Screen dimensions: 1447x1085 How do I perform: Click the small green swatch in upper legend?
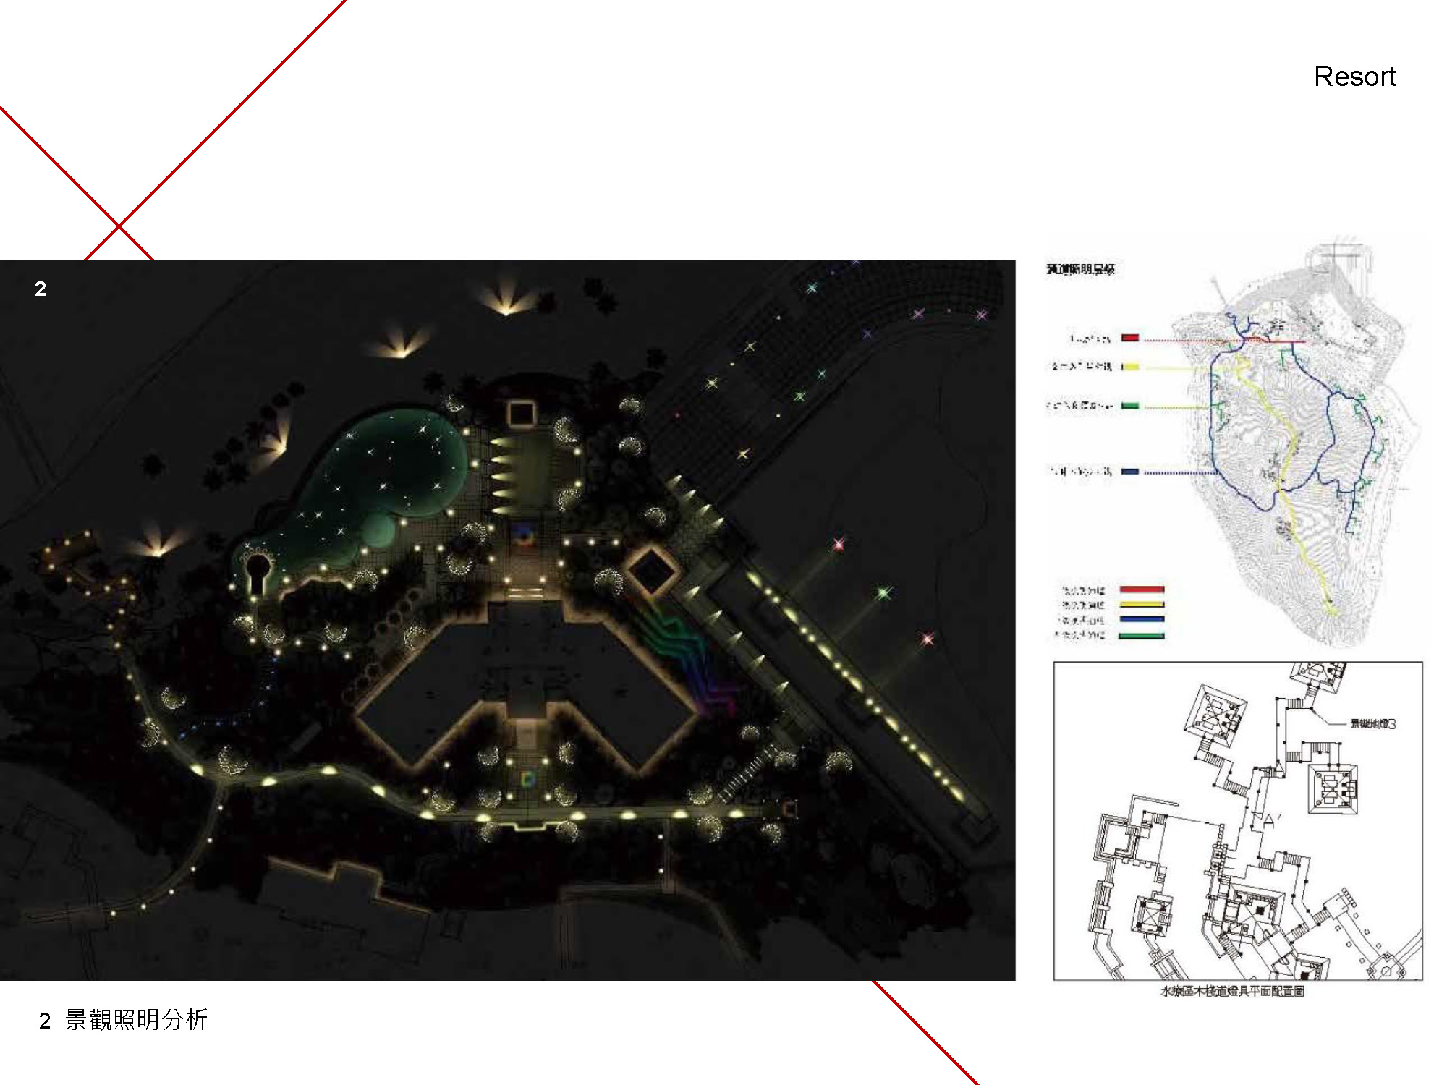coord(1129,406)
